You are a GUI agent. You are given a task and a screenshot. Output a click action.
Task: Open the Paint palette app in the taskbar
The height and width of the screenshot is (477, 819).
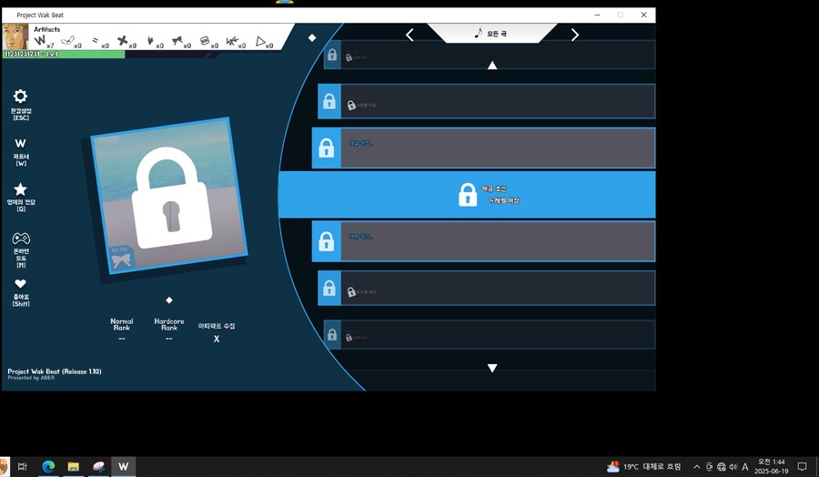coord(98,467)
